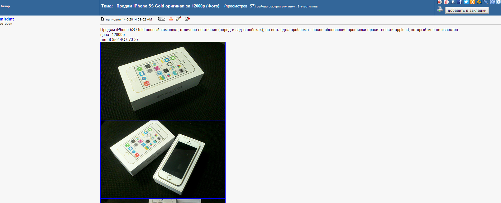Viewport: 501px width, 203px height.
Task: Click post date написано 14-5-2014 09:52 AM
Action: (x=129, y=19)
